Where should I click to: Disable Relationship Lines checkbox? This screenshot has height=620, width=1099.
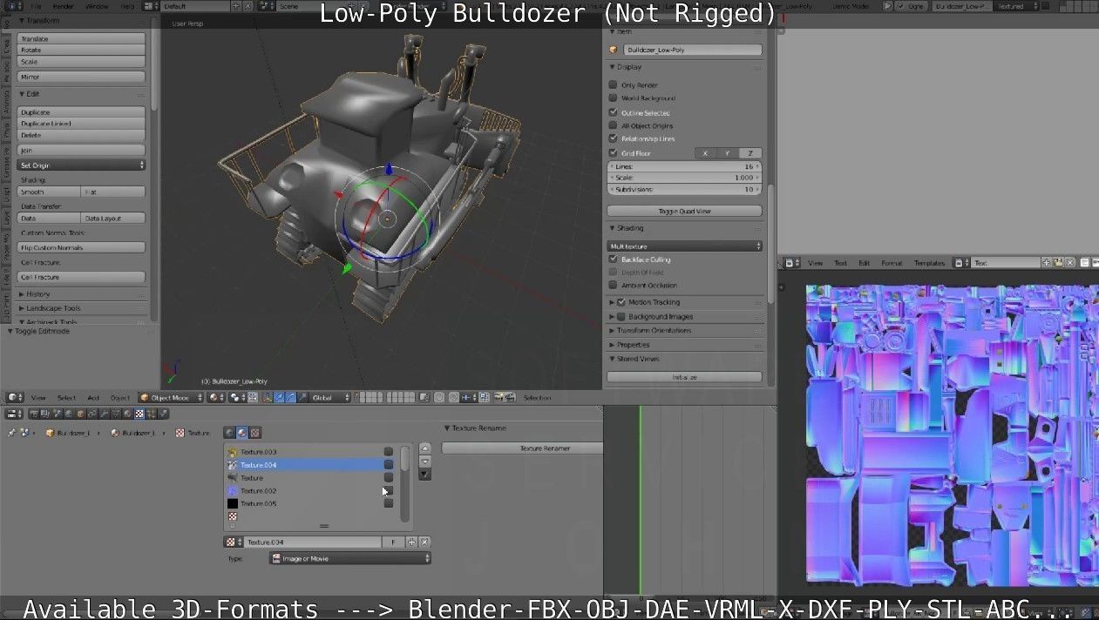[x=613, y=138]
